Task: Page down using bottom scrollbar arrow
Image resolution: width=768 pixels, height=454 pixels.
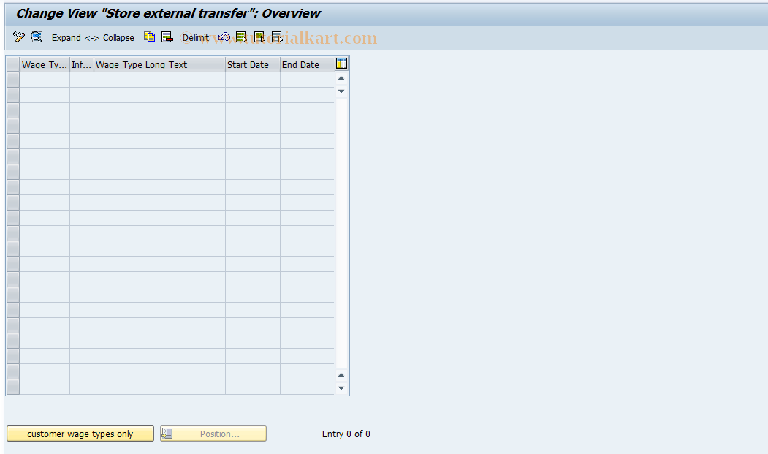Action: pyautogui.click(x=341, y=387)
